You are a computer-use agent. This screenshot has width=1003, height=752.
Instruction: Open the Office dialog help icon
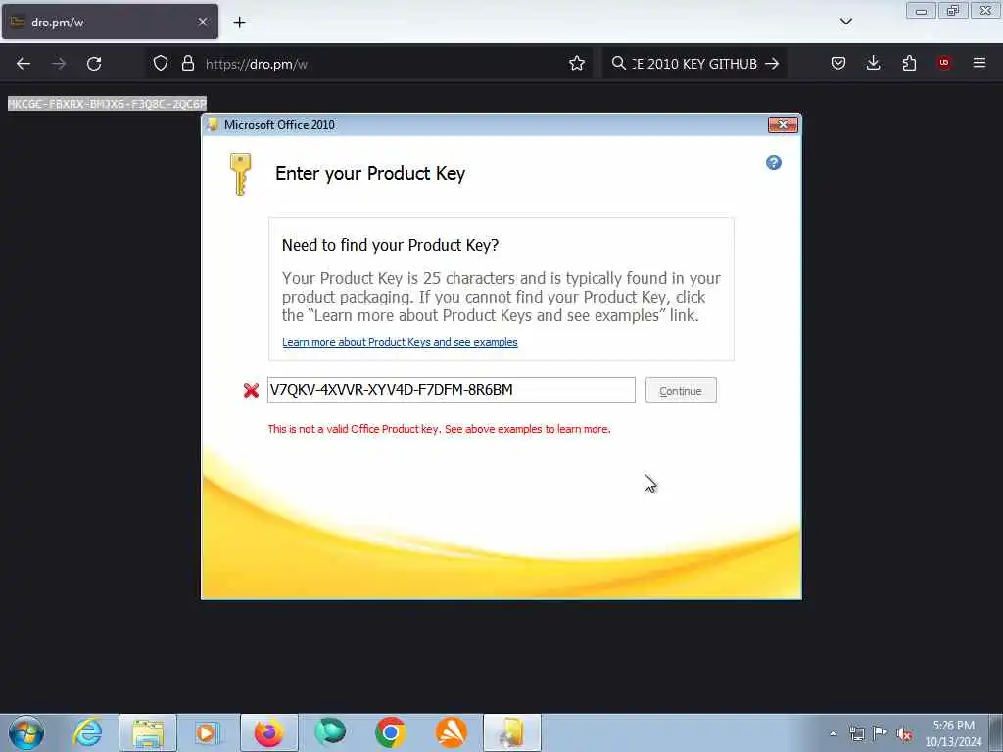point(774,163)
